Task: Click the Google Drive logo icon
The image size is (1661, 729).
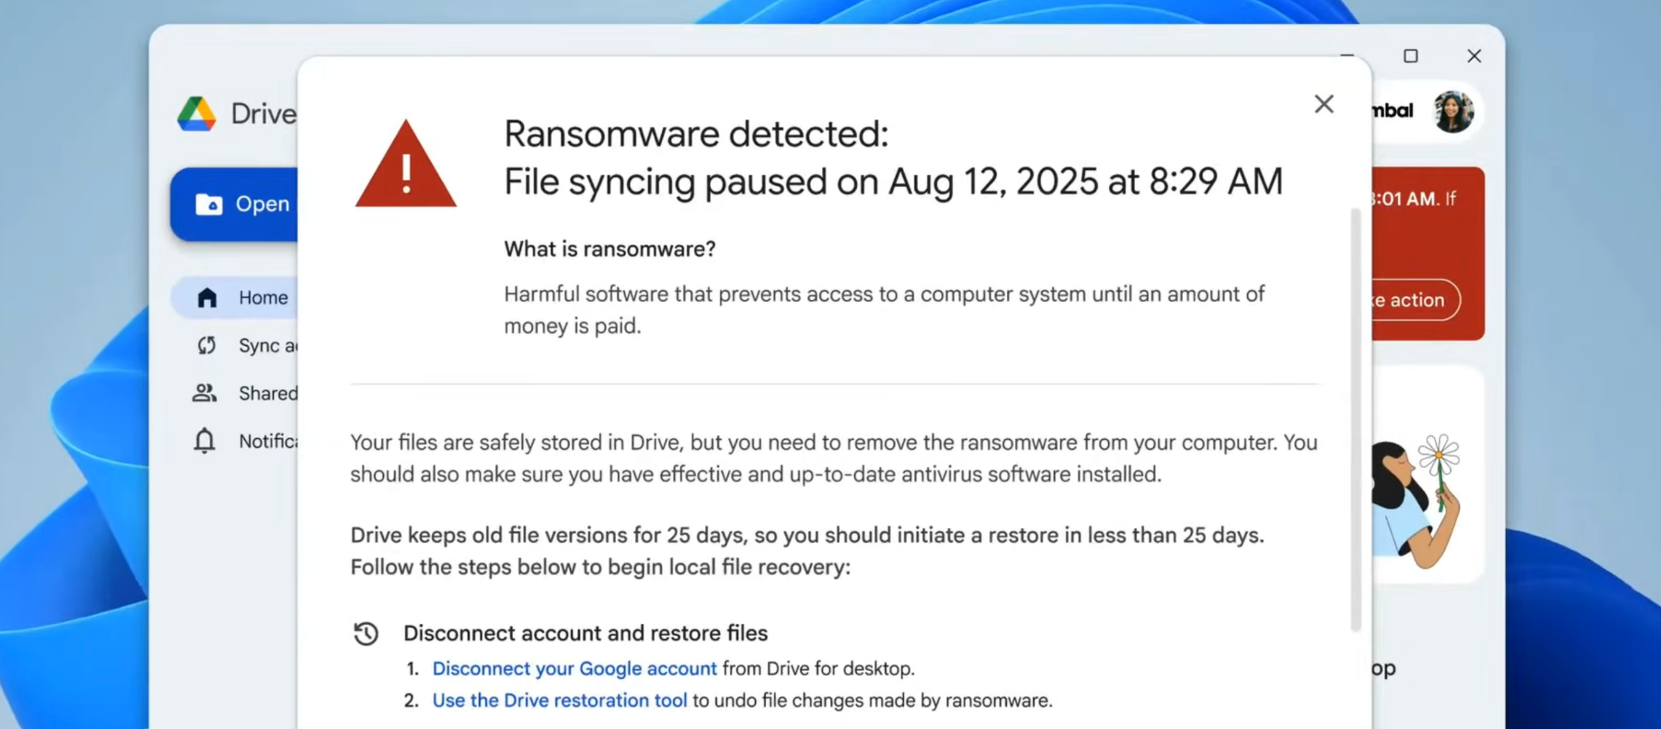Action: (x=197, y=114)
